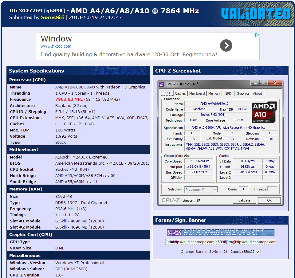Click the South Bridge AMD A55/A60M rev 11 text
295x278 pixels.
click(x=77, y=182)
